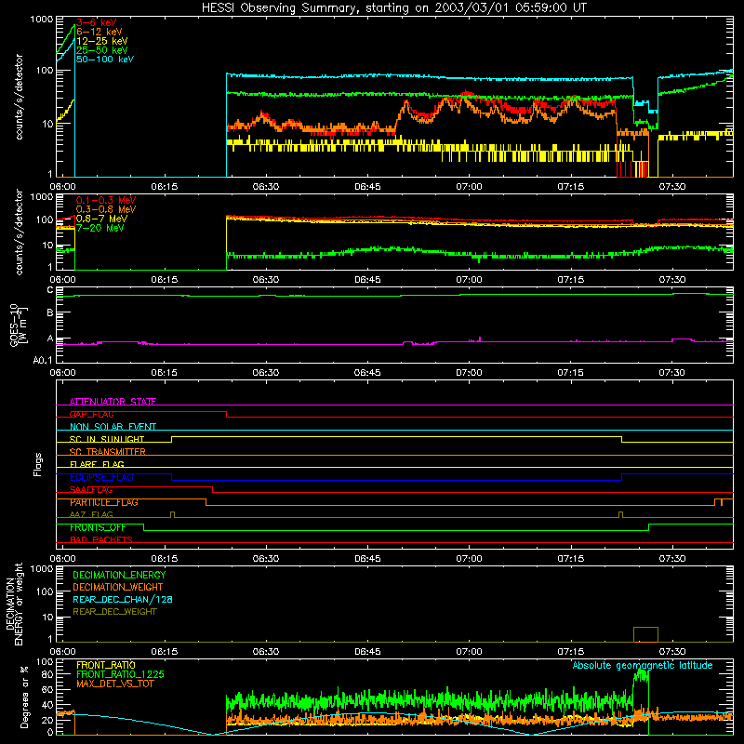Select the "50-100 keV" legend label
This screenshot has width=744, height=744.
(105, 60)
